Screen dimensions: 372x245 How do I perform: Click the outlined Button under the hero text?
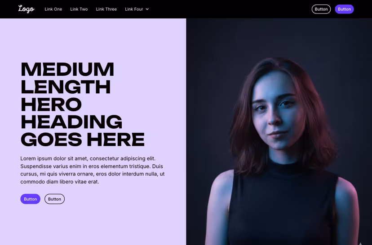(x=54, y=199)
